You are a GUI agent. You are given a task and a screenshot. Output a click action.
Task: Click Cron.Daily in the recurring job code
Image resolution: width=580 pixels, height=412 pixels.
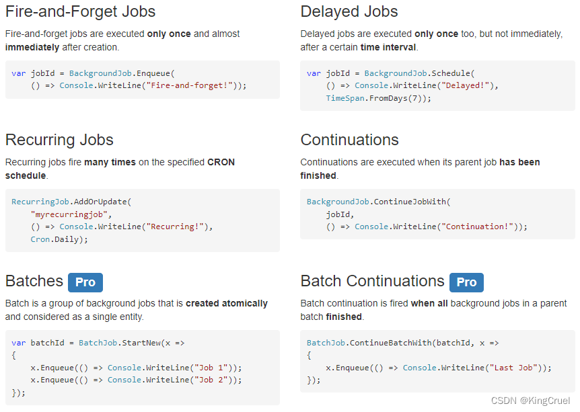pos(57,239)
